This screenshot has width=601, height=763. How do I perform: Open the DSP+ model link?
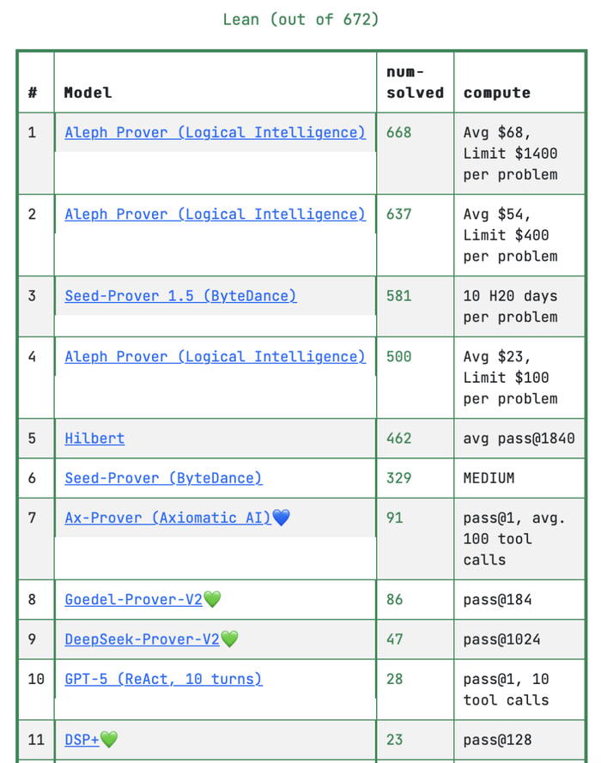click(x=82, y=739)
